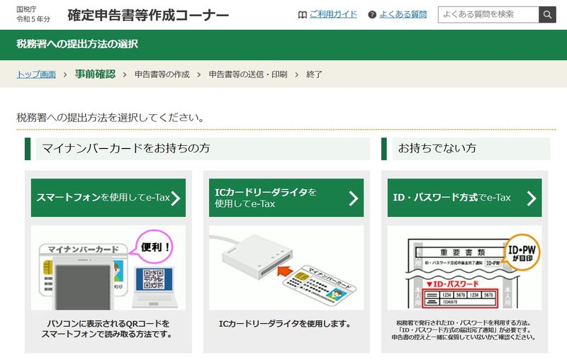The image size is (567, 360).
Task: Choose ID・パスワード方式でe-Tax method
Action: [x=465, y=198]
